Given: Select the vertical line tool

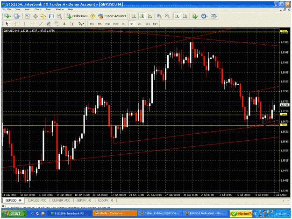Looking at the screenshot, I should [25, 24].
